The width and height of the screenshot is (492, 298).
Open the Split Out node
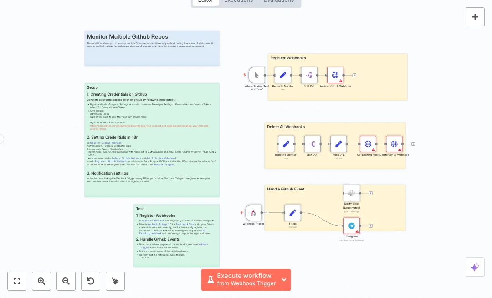pyautogui.click(x=309, y=75)
